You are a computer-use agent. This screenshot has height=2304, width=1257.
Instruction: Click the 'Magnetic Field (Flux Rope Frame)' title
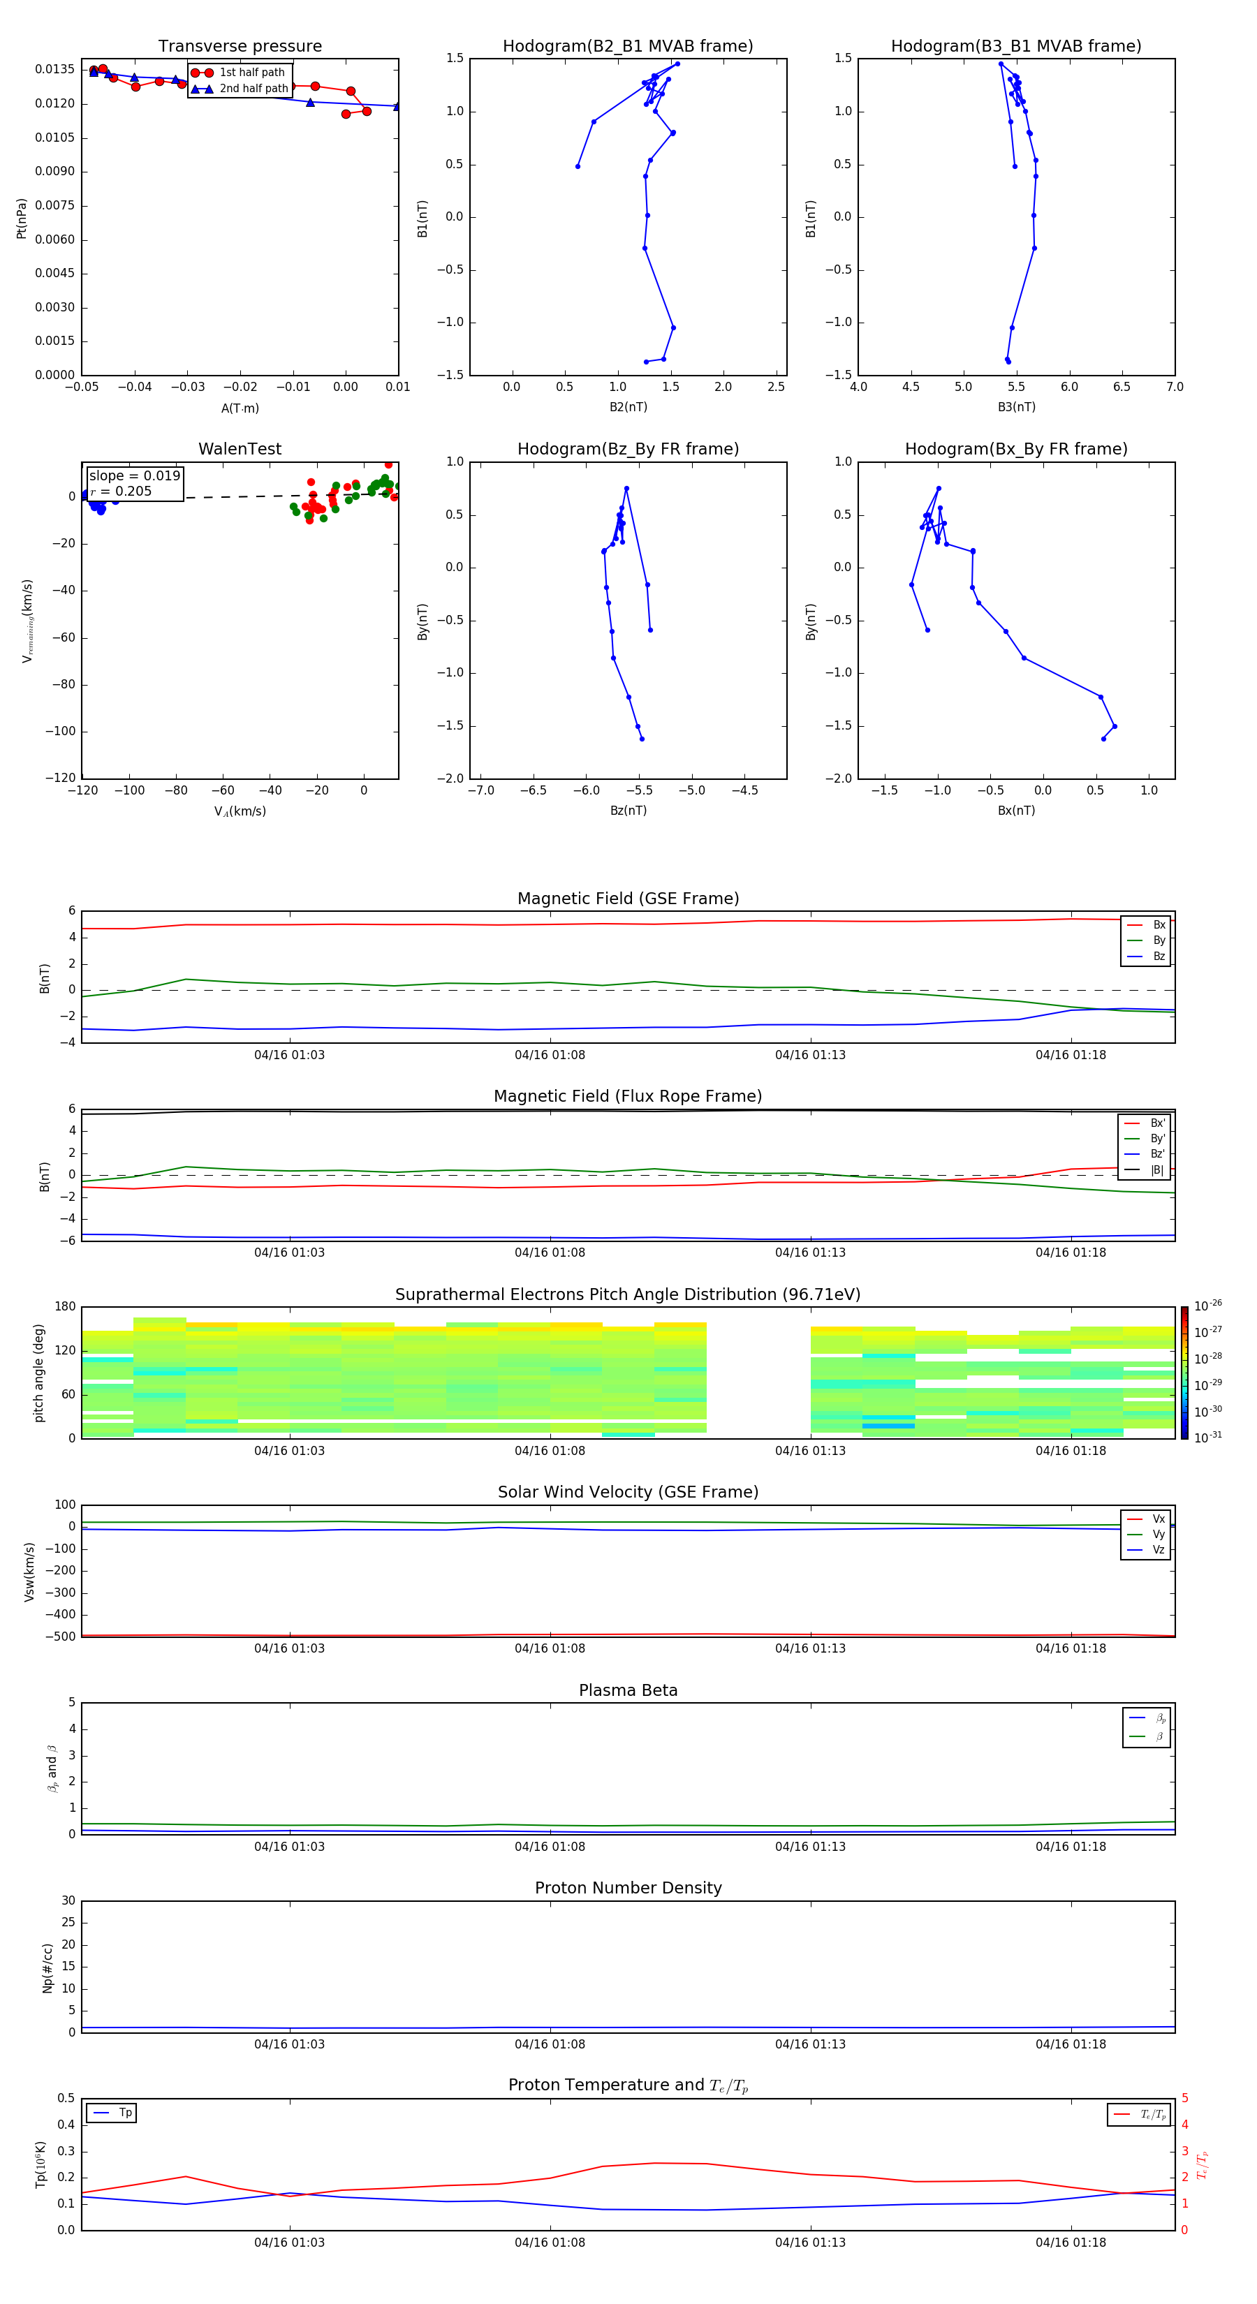click(x=628, y=1097)
